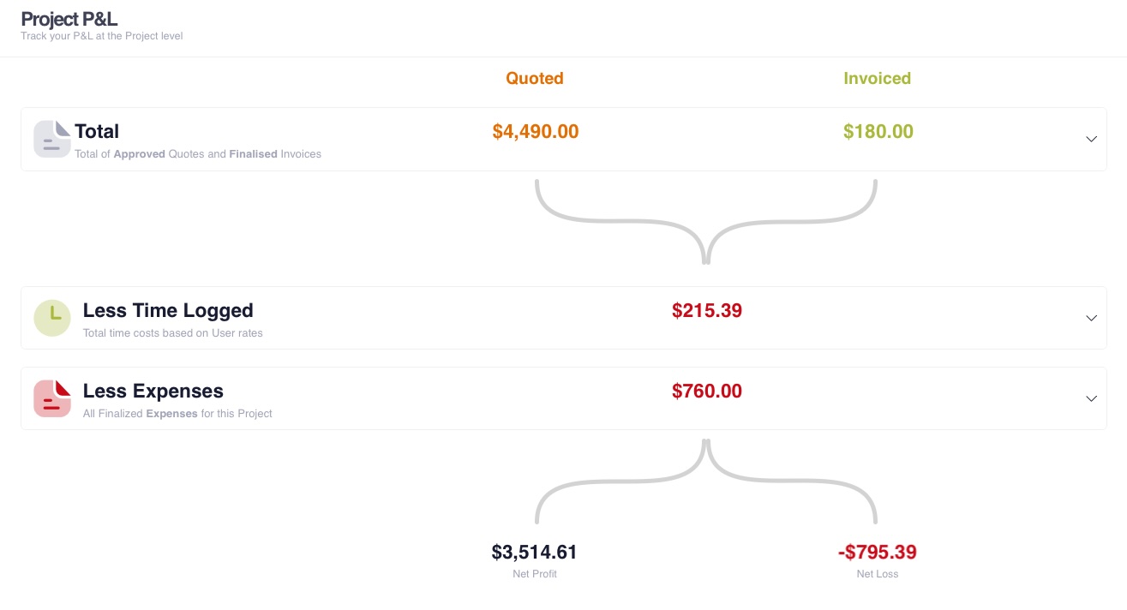Click the Less Time Logged title
The height and width of the screenshot is (610, 1127).
pyautogui.click(x=168, y=310)
